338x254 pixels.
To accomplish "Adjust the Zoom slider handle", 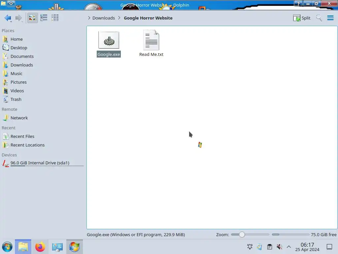I will click(242, 234).
